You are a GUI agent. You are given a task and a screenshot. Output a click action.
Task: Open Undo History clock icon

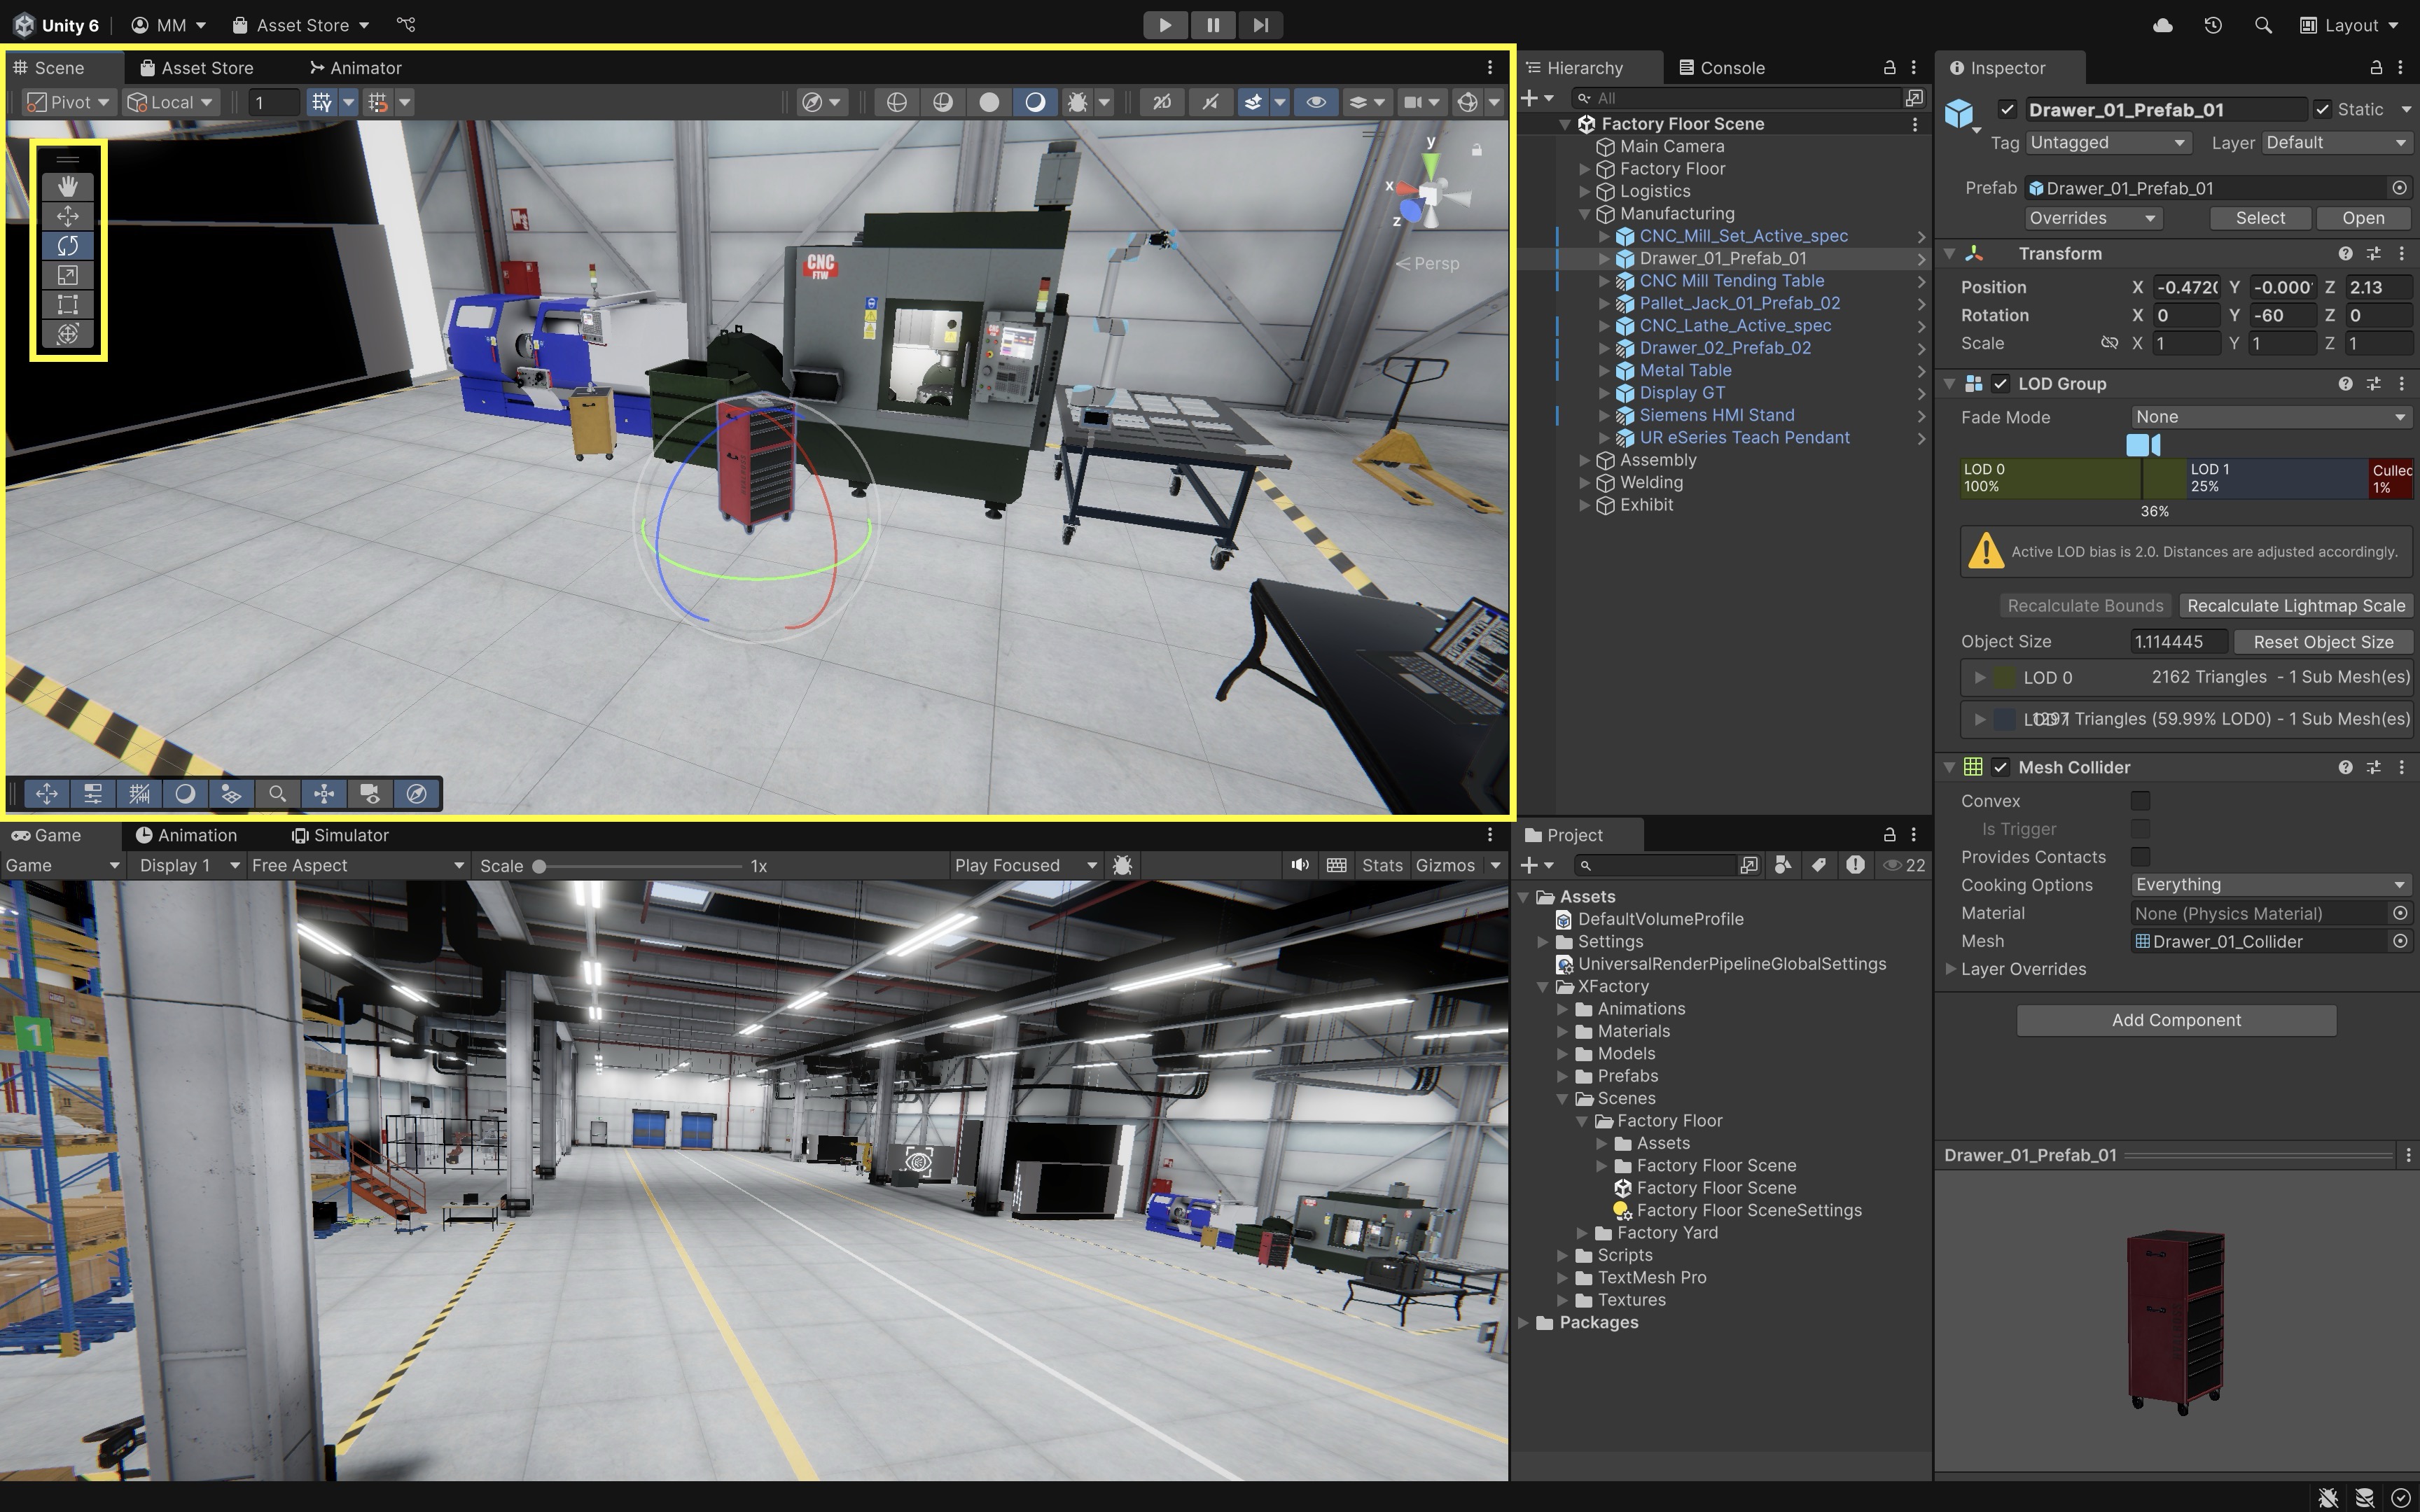2212,25
